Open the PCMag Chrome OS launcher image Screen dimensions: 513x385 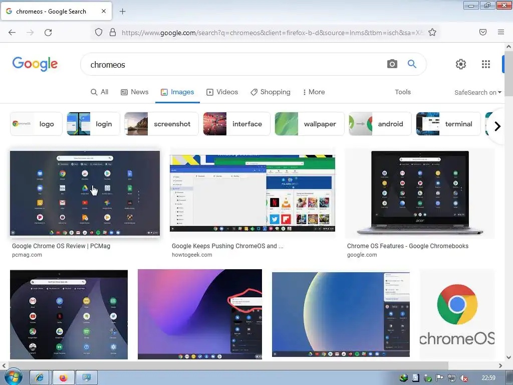pyautogui.click(x=85, y=193)
